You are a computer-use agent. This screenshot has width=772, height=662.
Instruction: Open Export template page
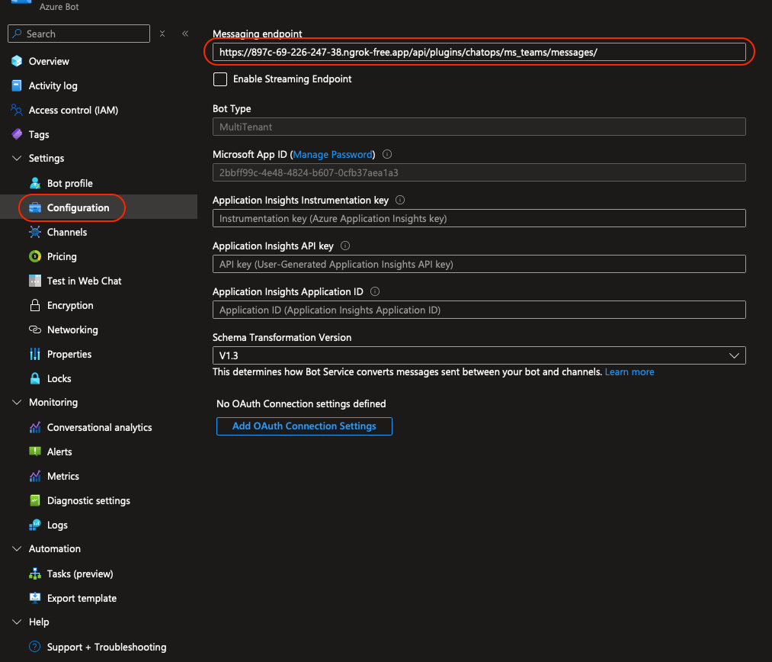[x=82, y=598]
